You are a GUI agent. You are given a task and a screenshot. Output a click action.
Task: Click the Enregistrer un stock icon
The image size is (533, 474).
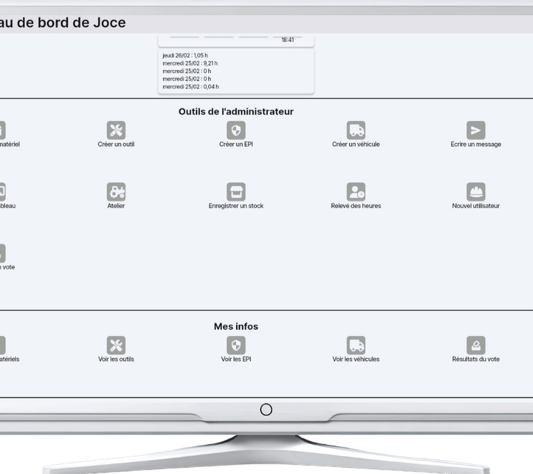[x=236, y=192]
